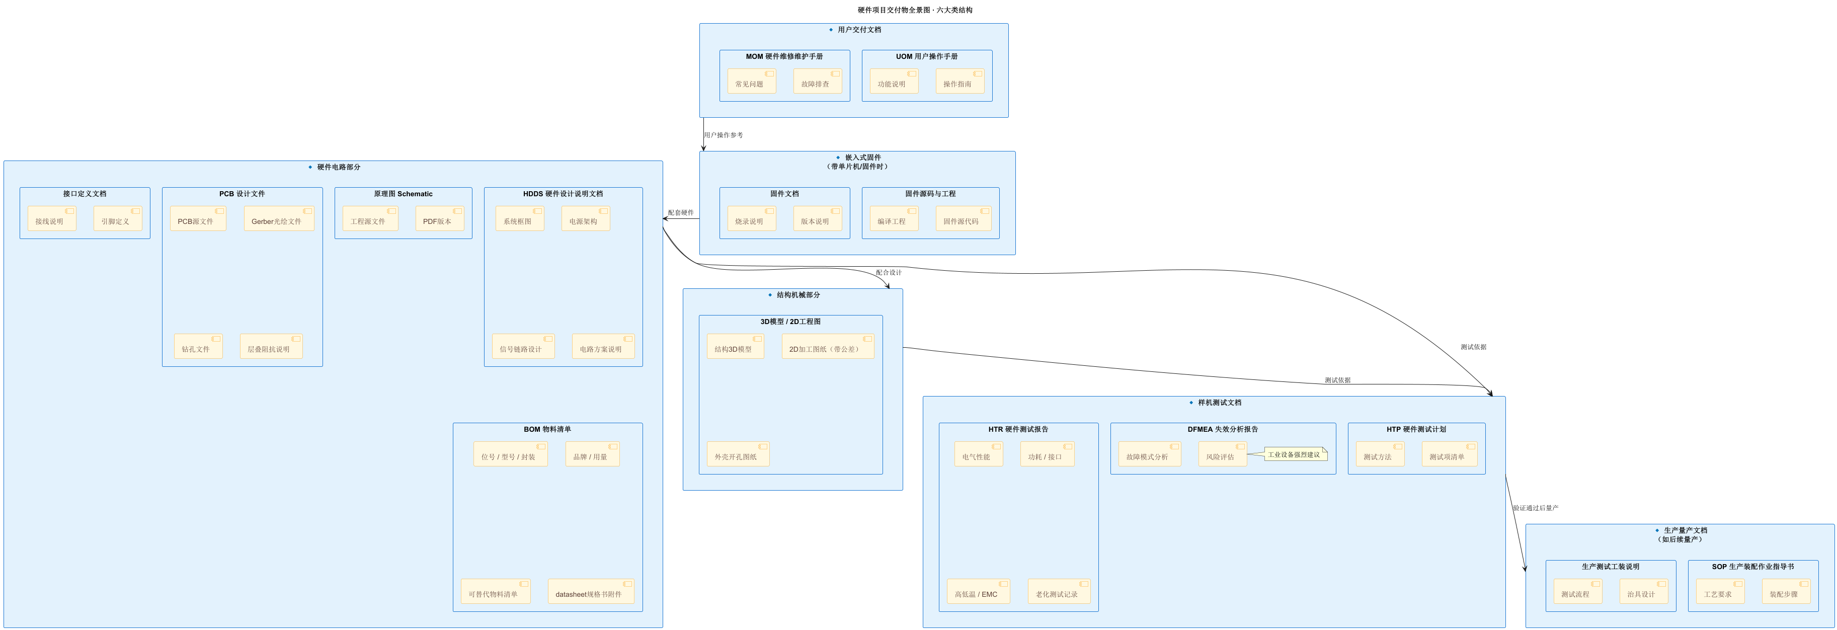The width and height of the screenshot is (1837, 630).
Task: Select the 操作指南 component
Action: [x=960, y=82]
